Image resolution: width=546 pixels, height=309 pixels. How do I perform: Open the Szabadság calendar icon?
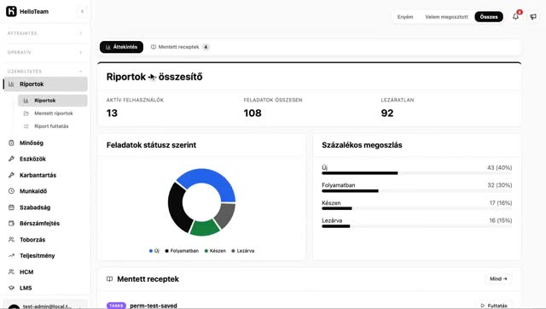[x=11, y=207]
